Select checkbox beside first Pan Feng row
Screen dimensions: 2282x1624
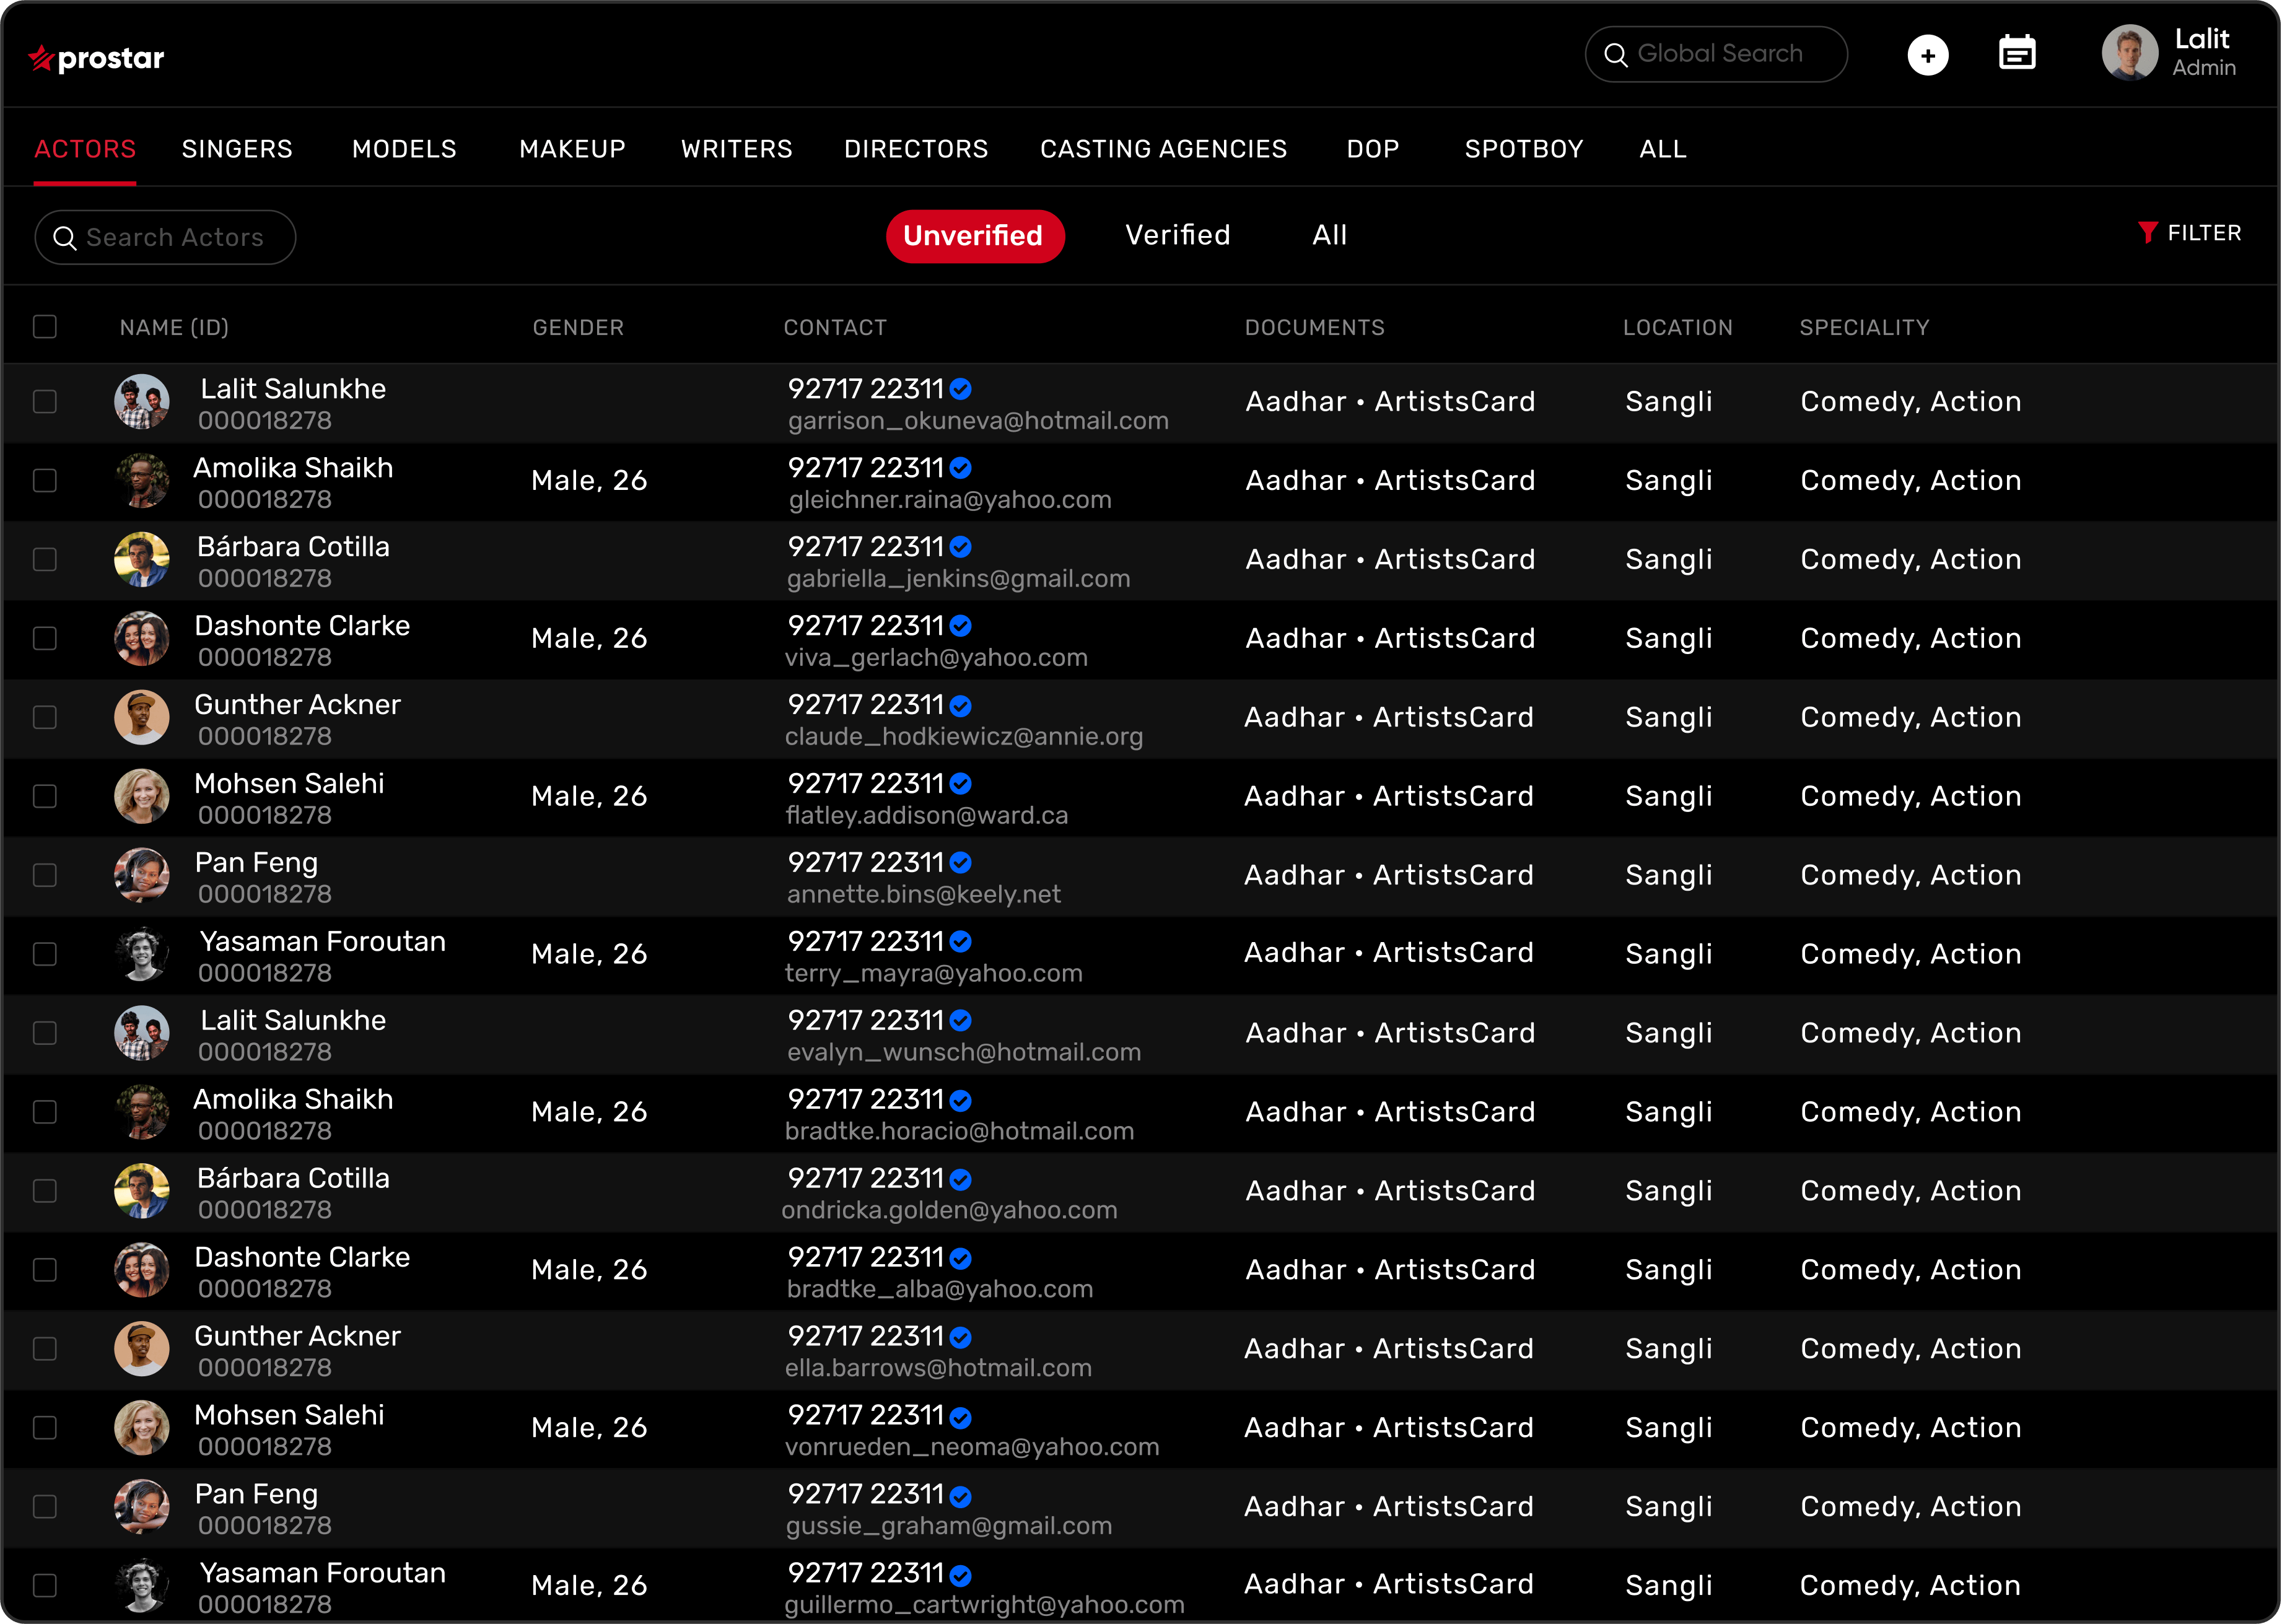(x=45, y=875)
